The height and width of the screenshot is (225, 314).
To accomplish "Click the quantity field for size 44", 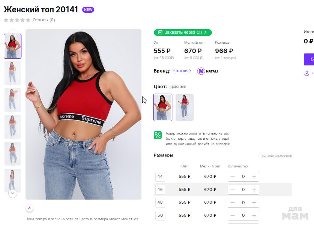I will click(243, 177).
